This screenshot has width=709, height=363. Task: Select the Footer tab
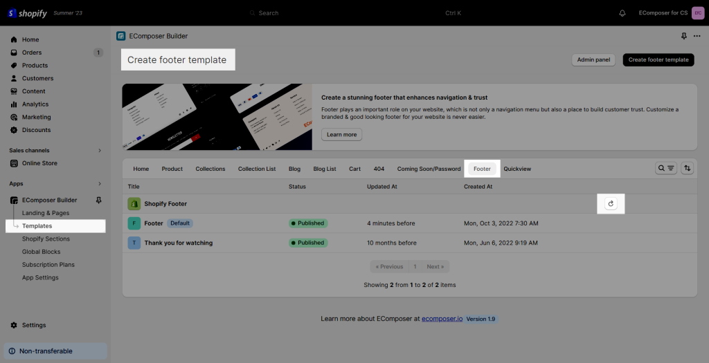click(x=482, y=169)
